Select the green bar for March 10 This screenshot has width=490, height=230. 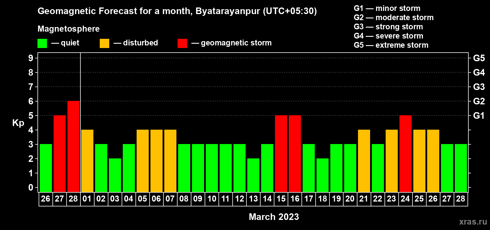click(212, 168)
